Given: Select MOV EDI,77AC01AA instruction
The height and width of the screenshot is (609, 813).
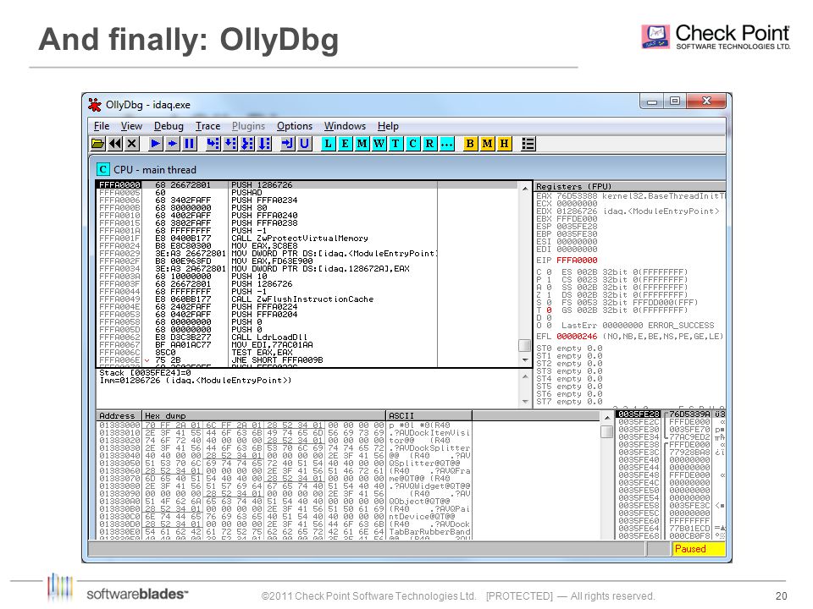Looking at the screenshot, I should click(307, 345).
